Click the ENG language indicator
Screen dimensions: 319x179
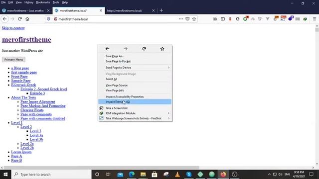coord(287,175)
